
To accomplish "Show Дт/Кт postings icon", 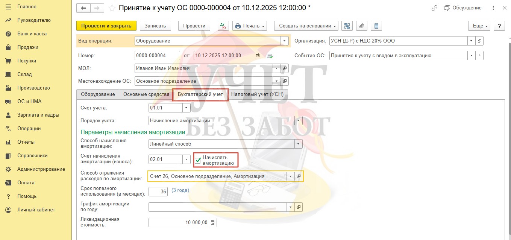I will tap(223, 26).
